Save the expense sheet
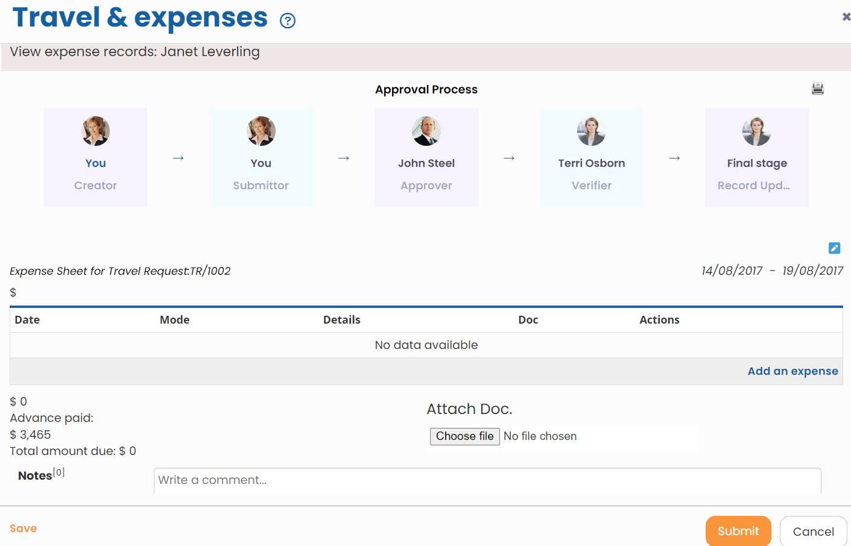The image size is (851, 546). (23, 528)
